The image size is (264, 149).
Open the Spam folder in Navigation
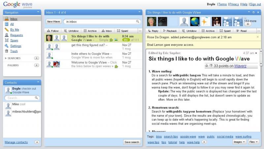coord(14,41)
